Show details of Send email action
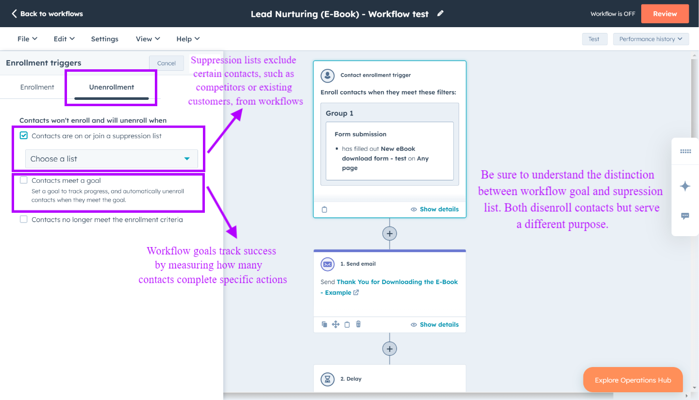The image size is (699, 400). [434, 324]
